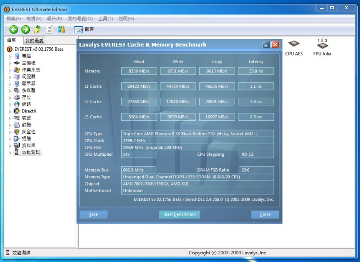Select the 組態 configuration tree icon
This screenshot has width=360, height=262.
(x=17, y=139)
